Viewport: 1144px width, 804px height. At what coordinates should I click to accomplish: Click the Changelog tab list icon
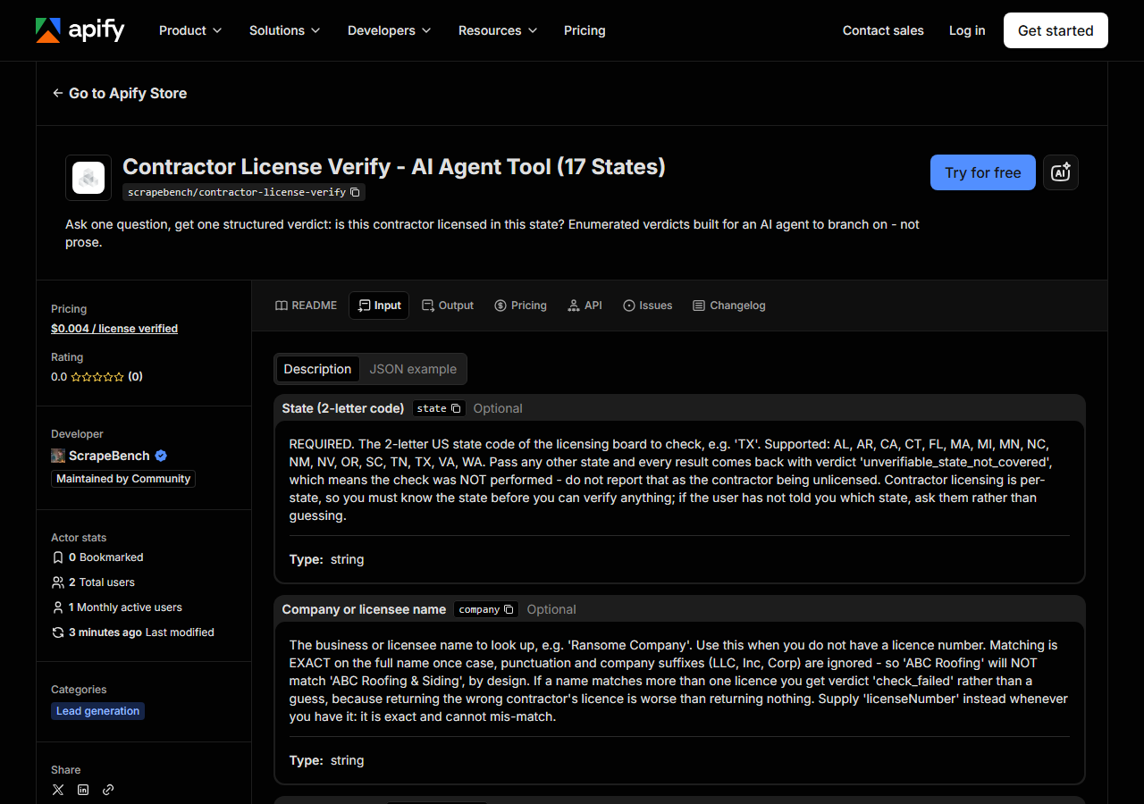click(x=699, y=306)
